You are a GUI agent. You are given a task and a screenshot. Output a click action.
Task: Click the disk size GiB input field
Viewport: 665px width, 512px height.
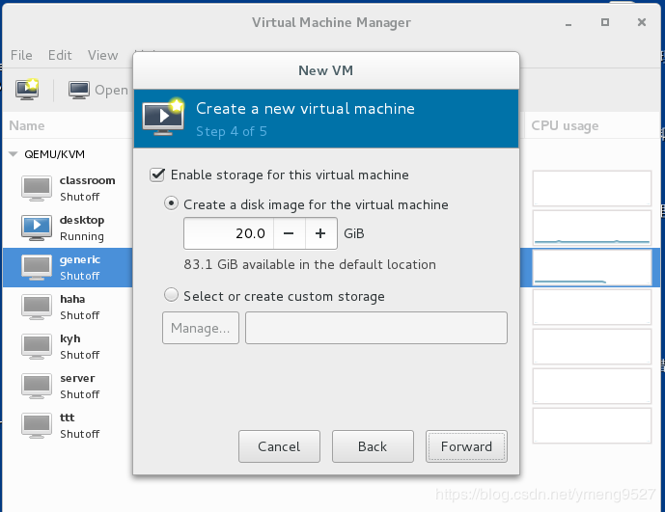click(x=229, y=233)
